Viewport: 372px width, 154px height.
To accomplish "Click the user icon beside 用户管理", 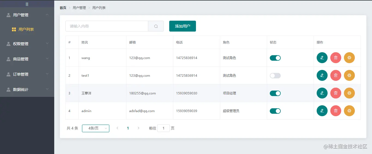I will [8, 15].
